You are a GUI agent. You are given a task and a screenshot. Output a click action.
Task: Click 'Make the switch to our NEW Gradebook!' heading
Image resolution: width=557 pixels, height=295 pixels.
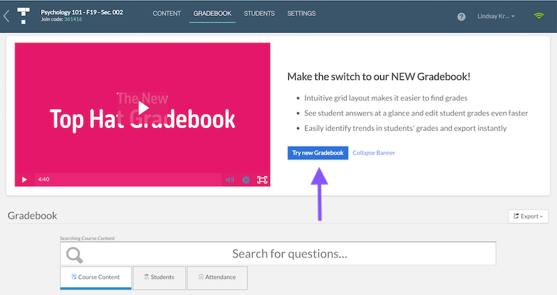(379, 77)
